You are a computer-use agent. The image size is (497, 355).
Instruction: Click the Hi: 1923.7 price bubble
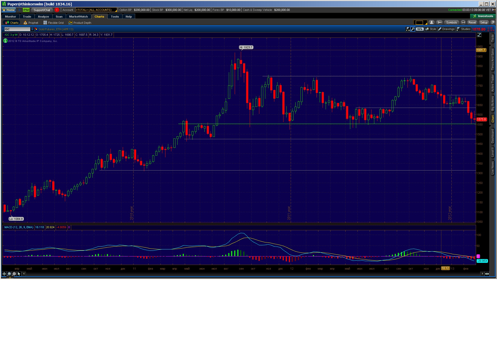pyautogui.click(x=246, y=47)
